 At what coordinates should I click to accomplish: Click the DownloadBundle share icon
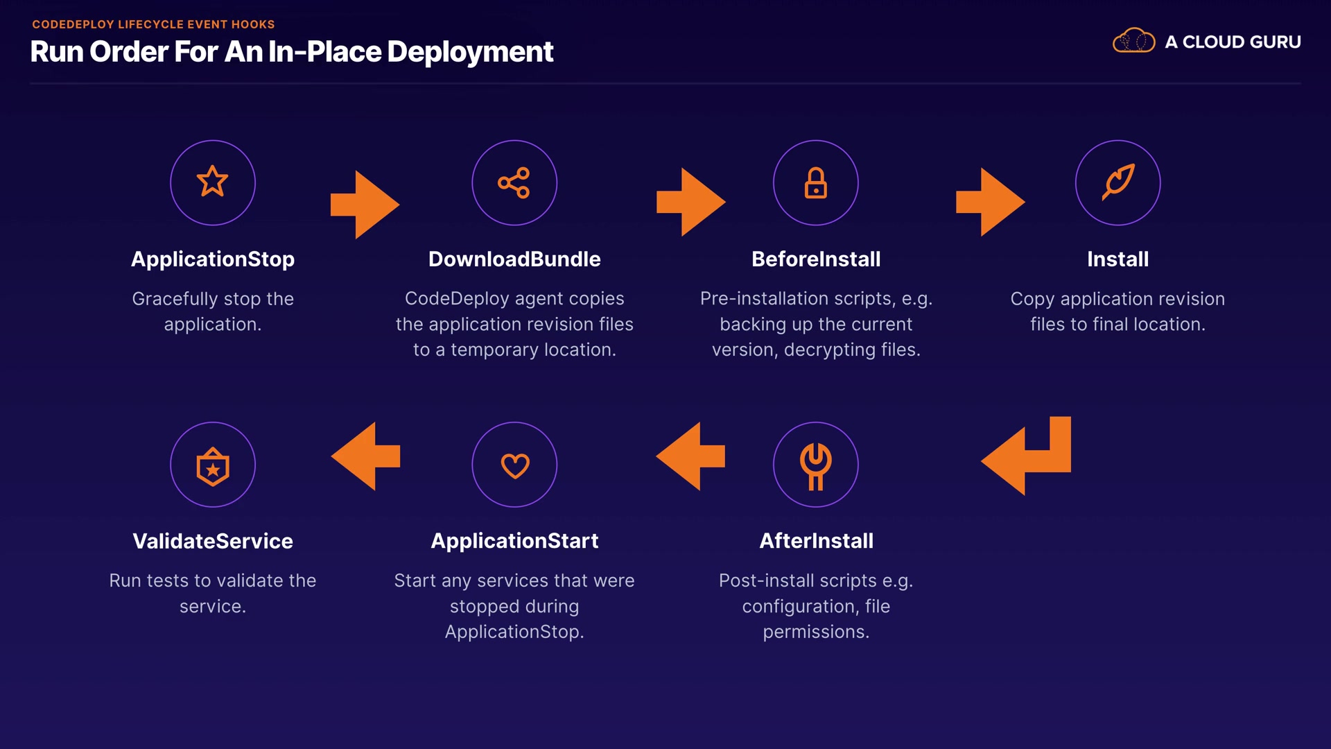(x=514, y=182)
